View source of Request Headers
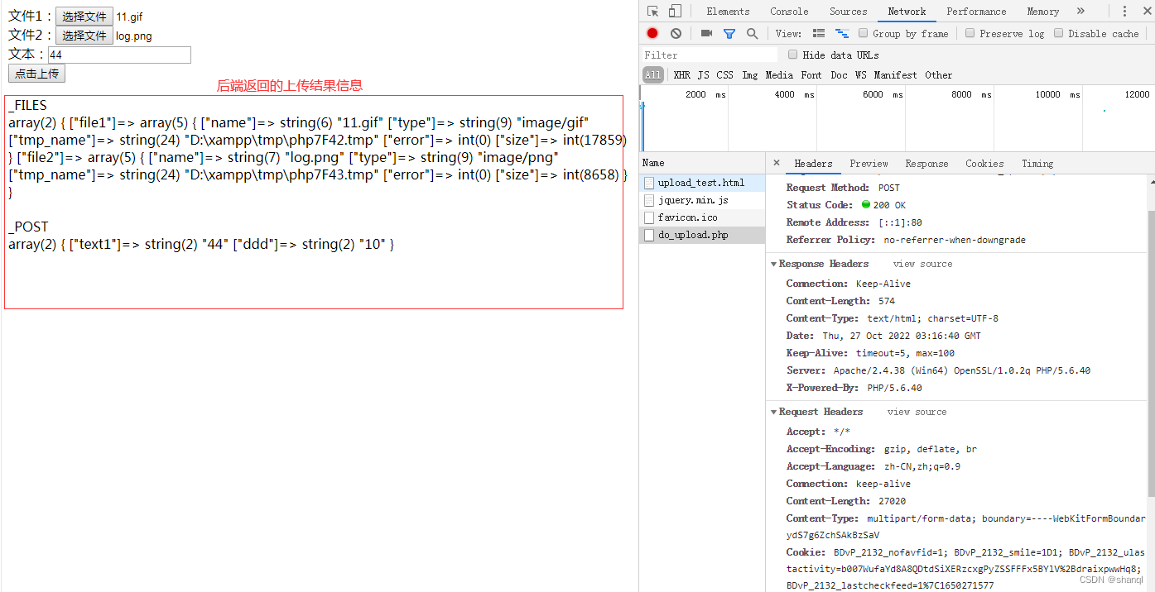The height and width of the screenshot is (592, 1155). [x=917, y=412]
